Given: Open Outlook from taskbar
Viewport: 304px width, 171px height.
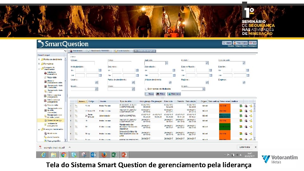Looking at the screenshot, I should click(x=93, y=155).
